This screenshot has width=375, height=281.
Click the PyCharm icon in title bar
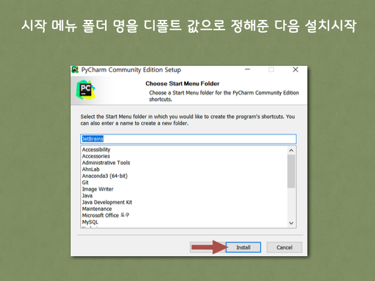coord(75,69)
